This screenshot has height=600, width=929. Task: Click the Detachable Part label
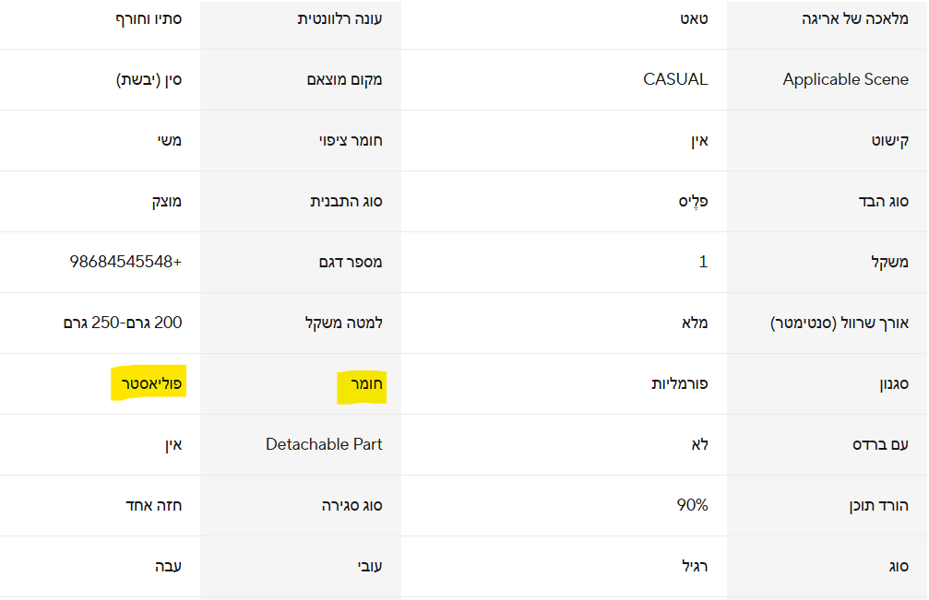click(x=324, y=444)
